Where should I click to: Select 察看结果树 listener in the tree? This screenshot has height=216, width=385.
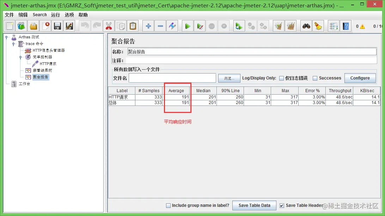click(x=42, y=70)
